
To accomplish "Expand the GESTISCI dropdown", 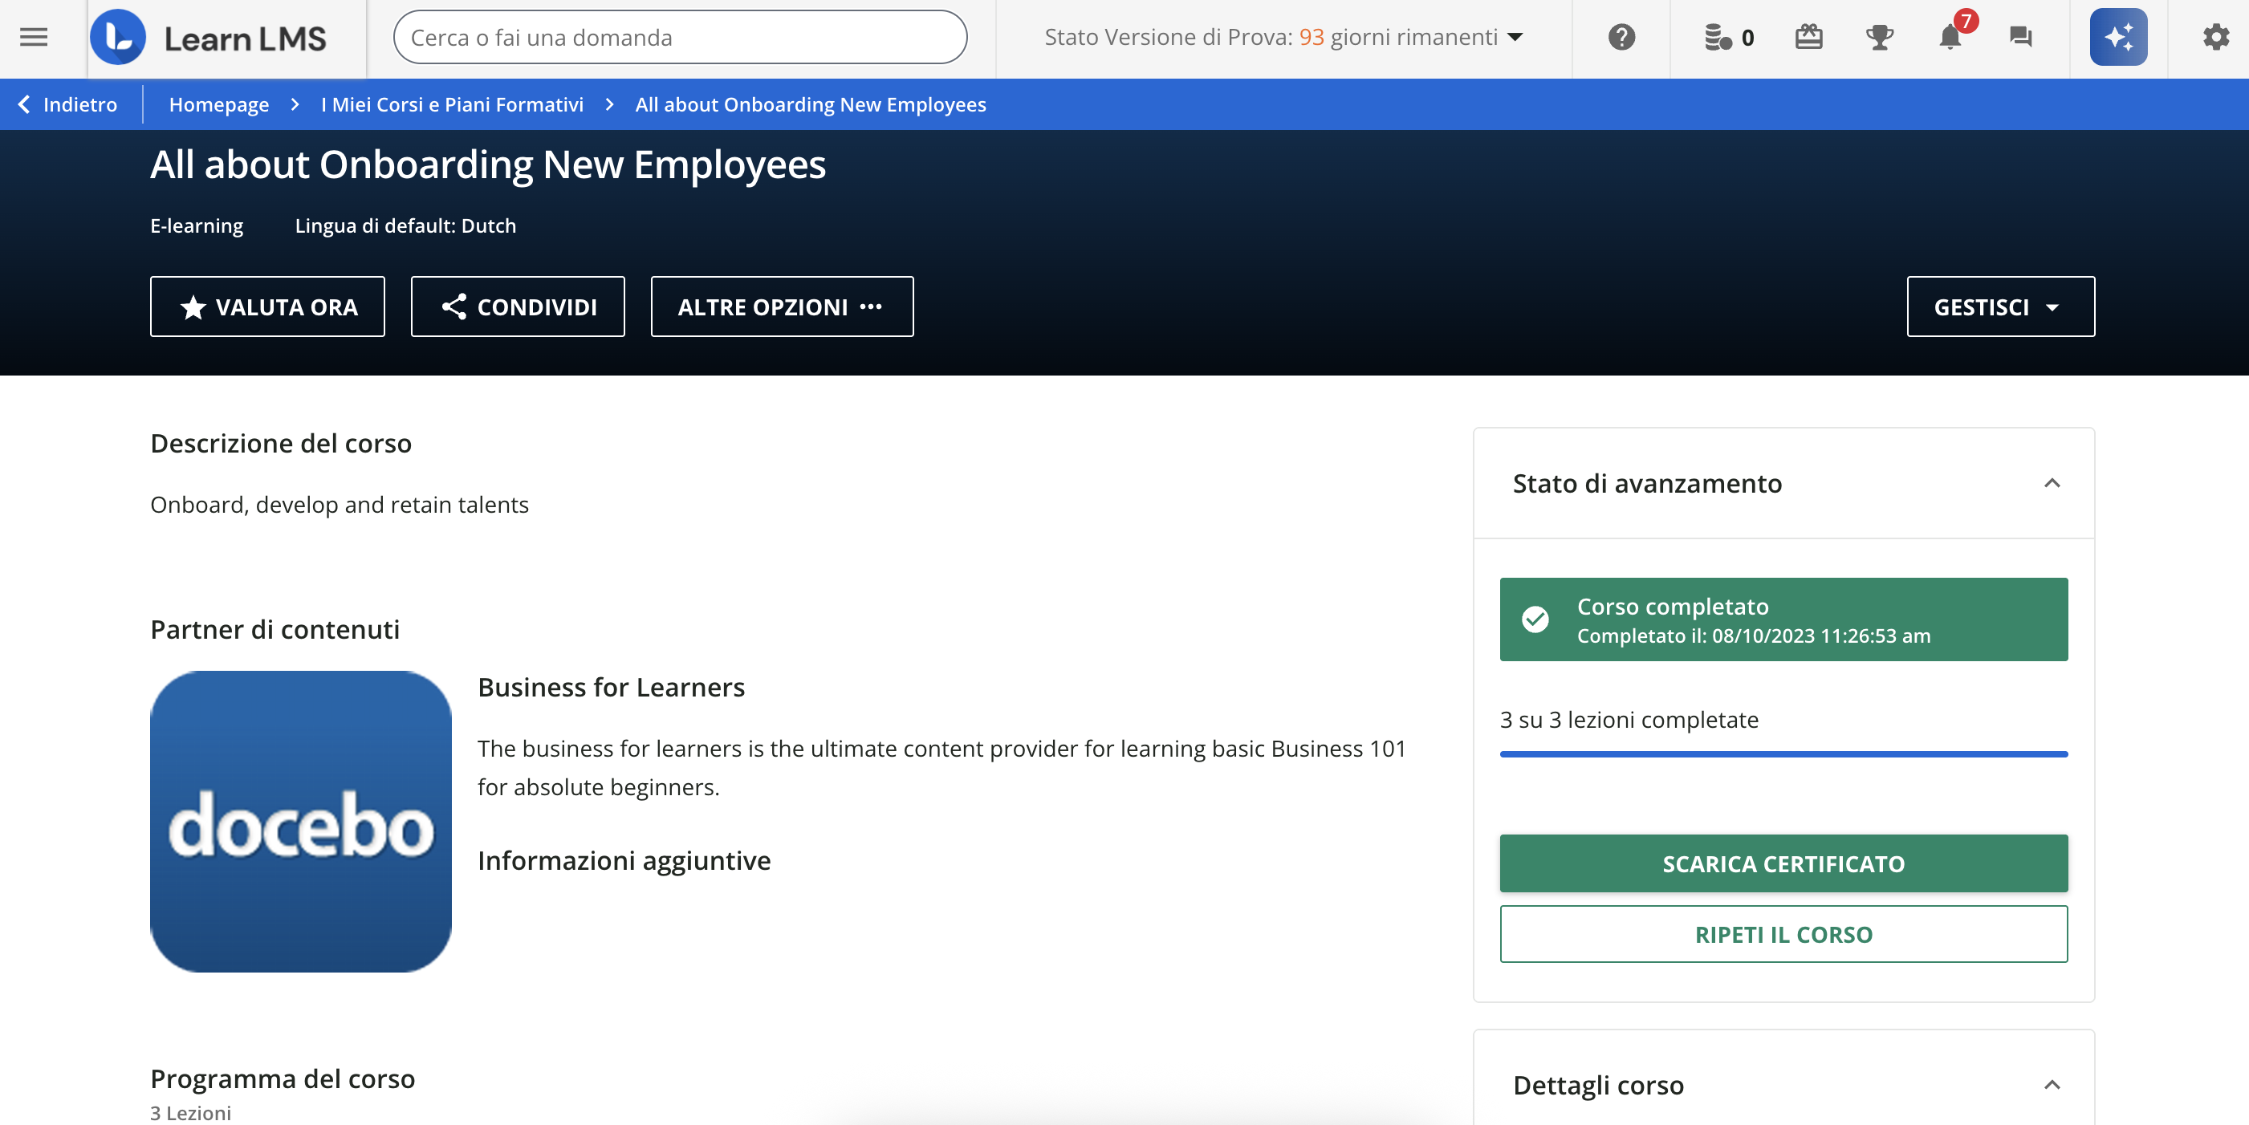I will coord(1999,307).
